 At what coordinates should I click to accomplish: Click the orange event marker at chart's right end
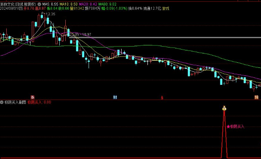pos(256,97)
